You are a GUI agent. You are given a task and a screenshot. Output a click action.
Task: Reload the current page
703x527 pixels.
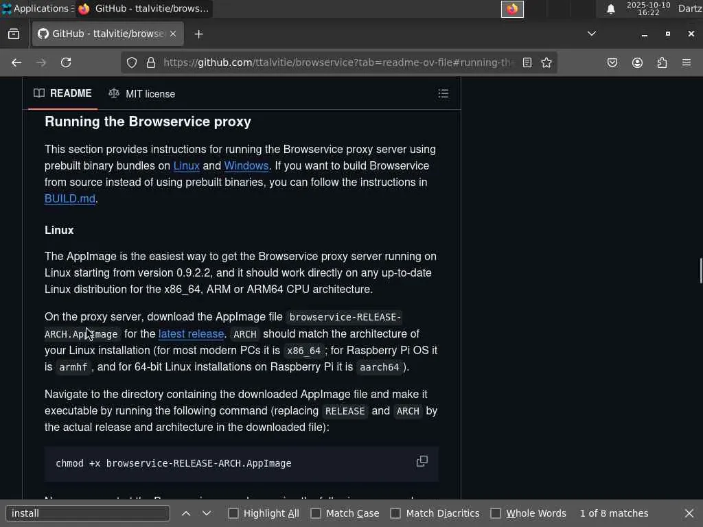click(66, 62)
